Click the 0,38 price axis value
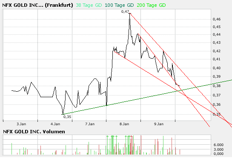The width and height of the screenshot is (232, 163). pos(217,86)
